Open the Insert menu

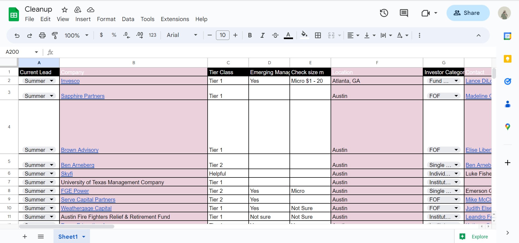coord(83,19)
